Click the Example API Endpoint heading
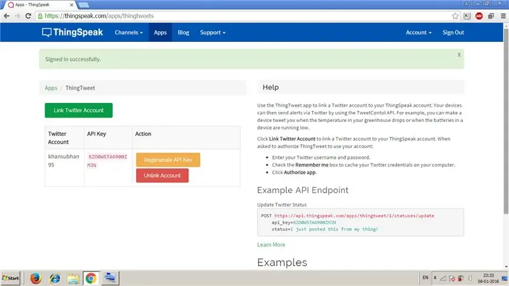 (303, 190)
